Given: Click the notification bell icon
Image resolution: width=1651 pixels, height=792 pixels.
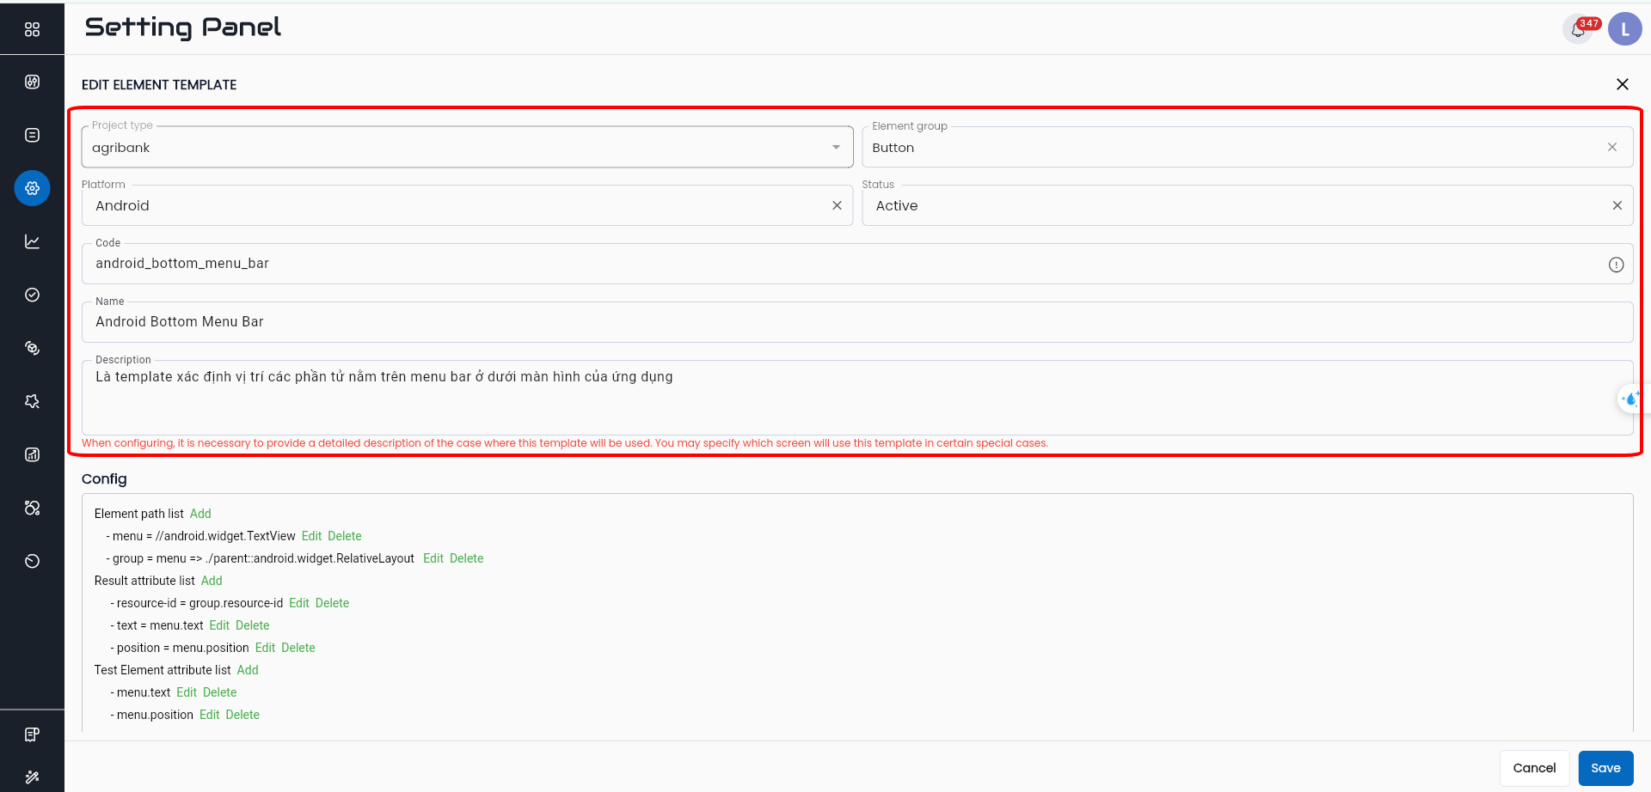Looking at the screenshot, I should 1578,30.
